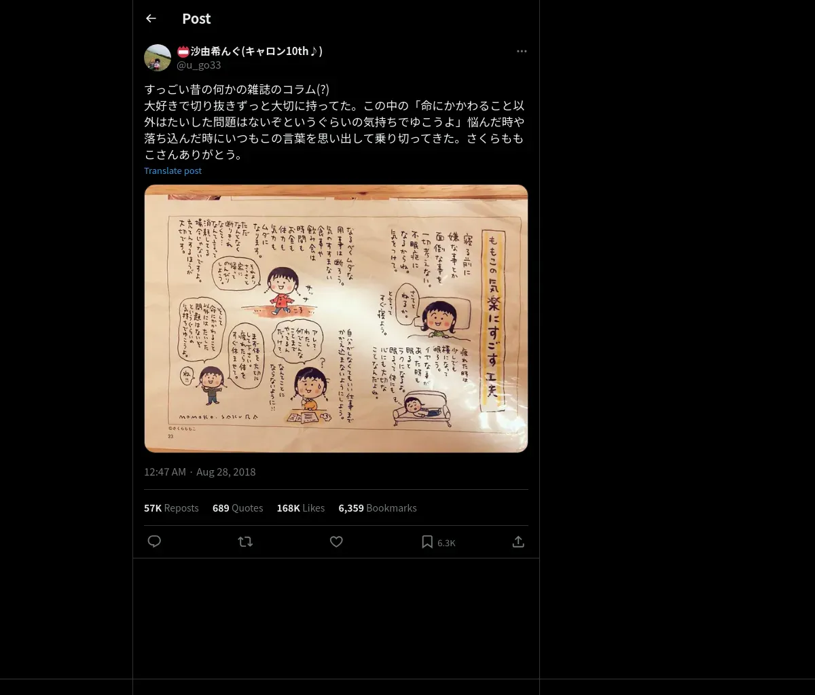This screenshot has width=815, height=695.
Task: View the 168K Likes list
Action: (301, 507)
